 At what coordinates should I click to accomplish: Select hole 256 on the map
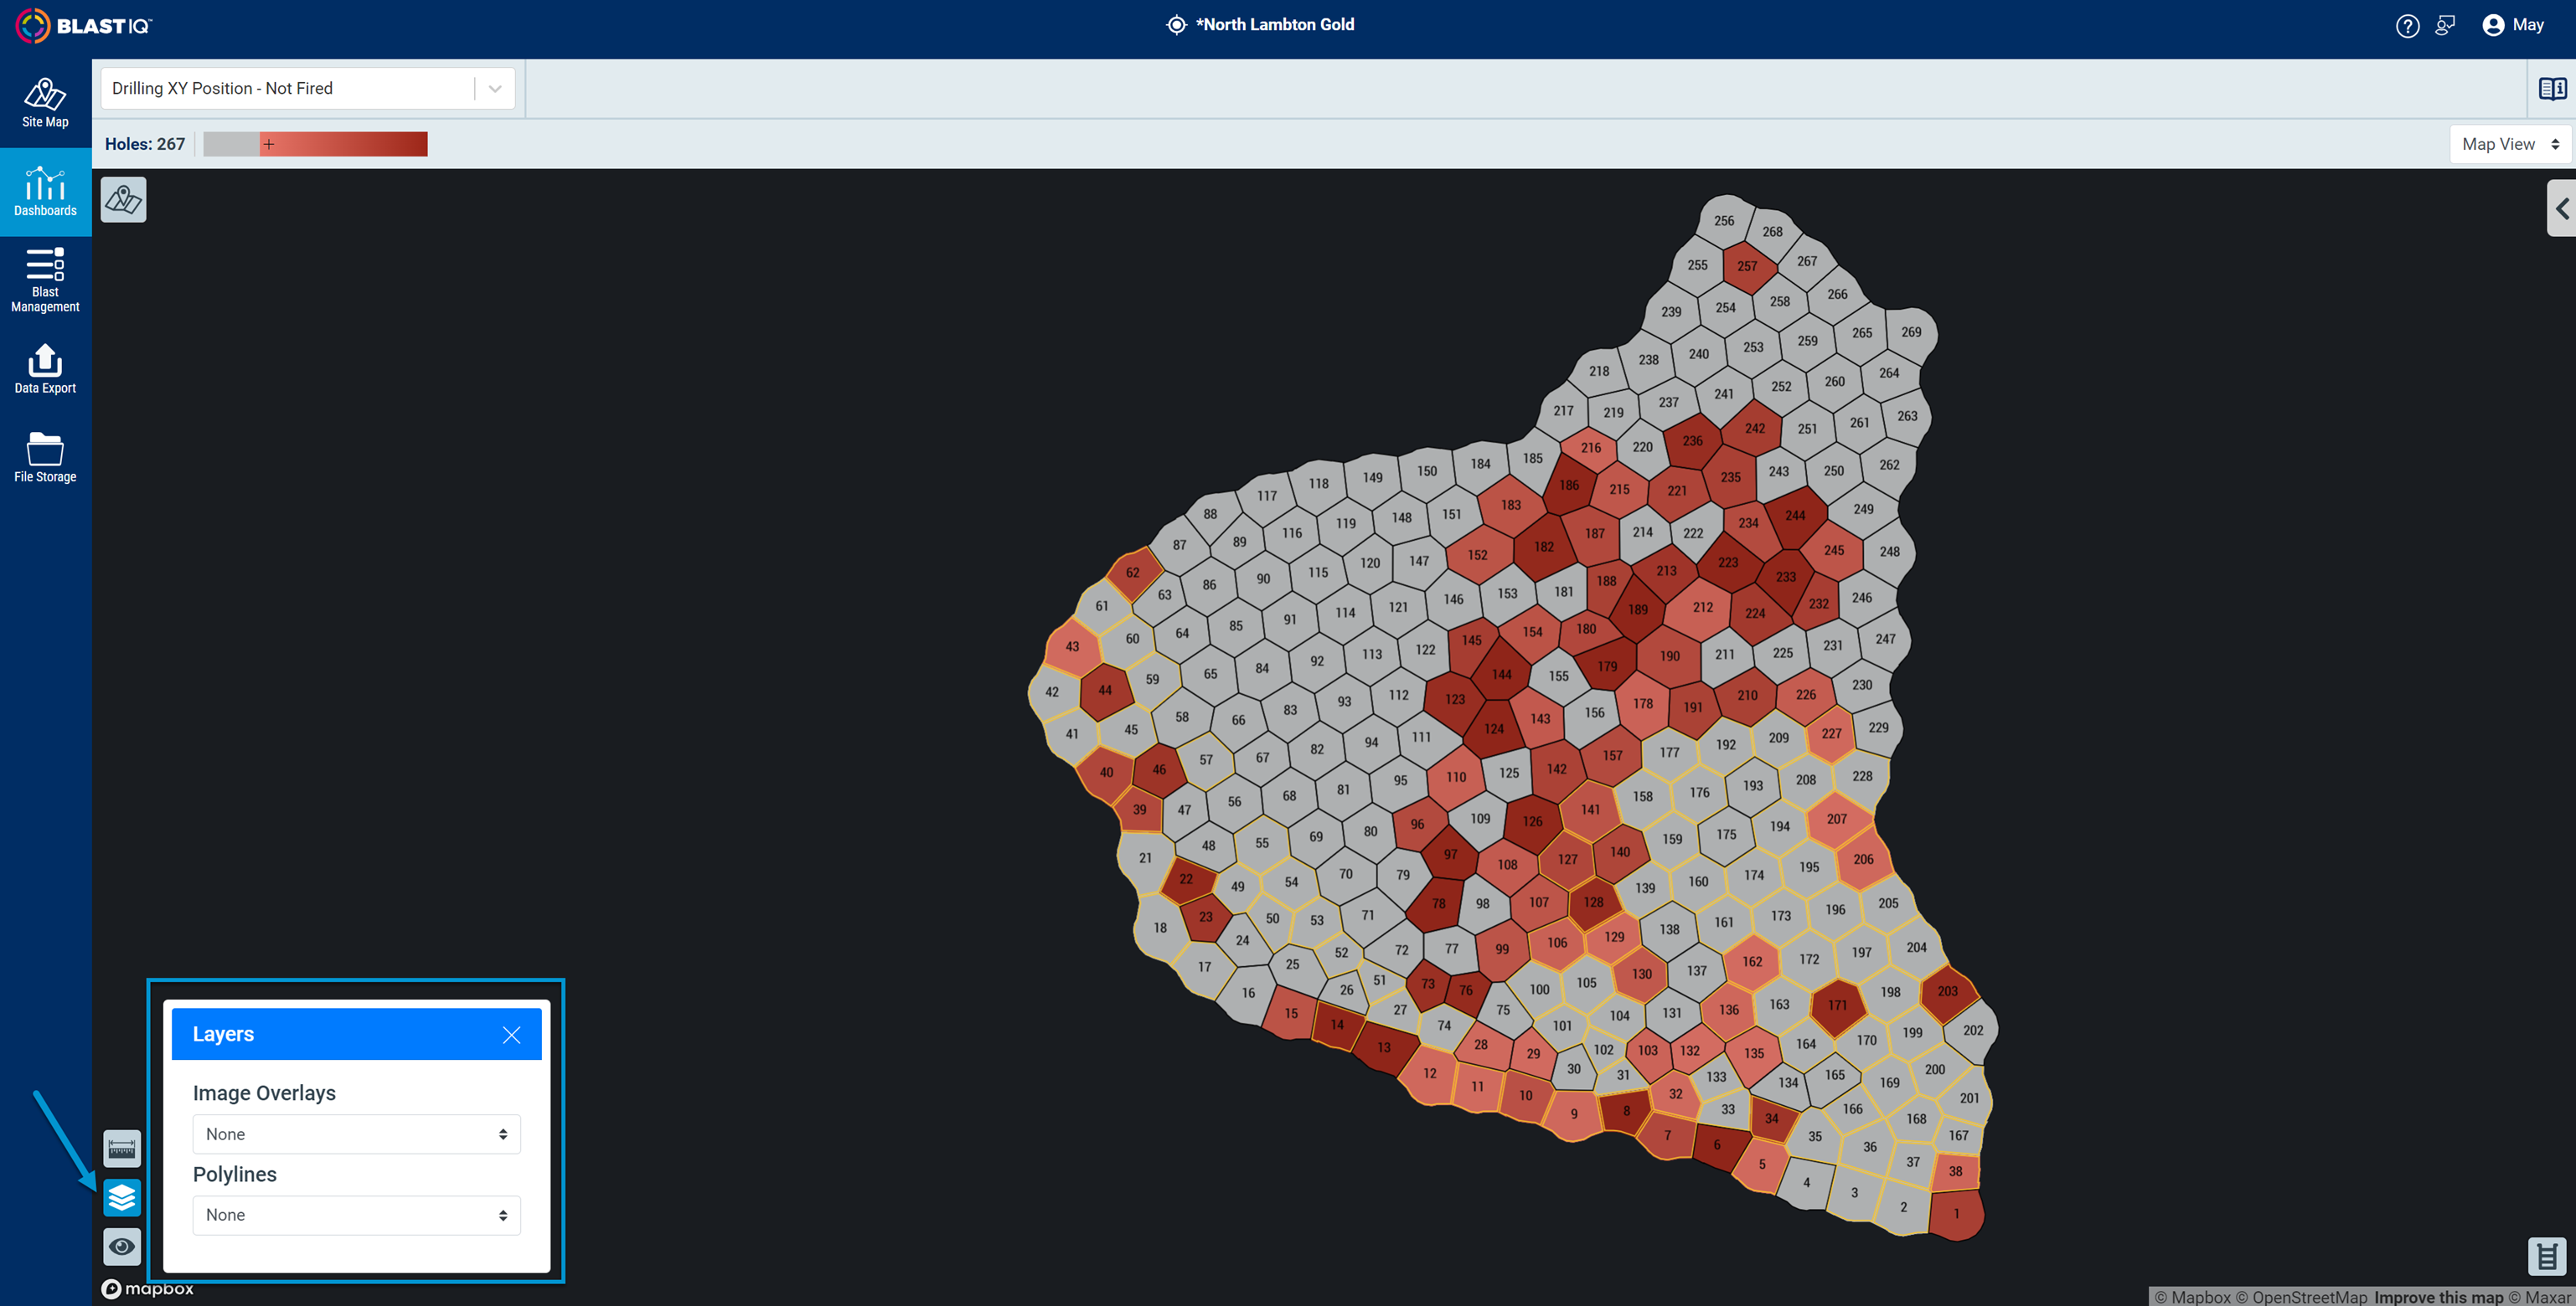pyautogui.click(x=1724, y=220)
